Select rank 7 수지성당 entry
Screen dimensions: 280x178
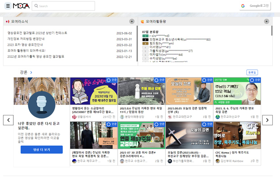point(159,59)
